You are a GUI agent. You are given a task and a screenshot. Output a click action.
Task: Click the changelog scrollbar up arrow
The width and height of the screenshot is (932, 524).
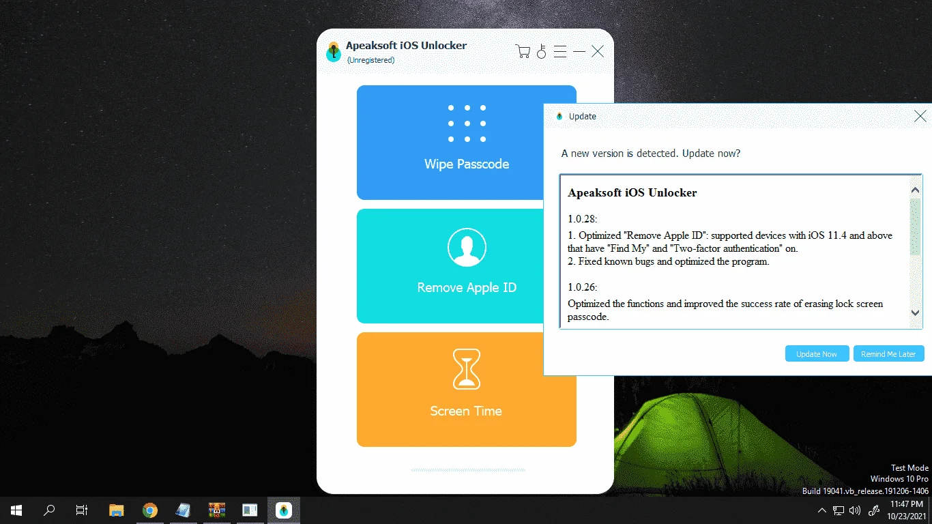pyautogui.click(x=916, y=190)
